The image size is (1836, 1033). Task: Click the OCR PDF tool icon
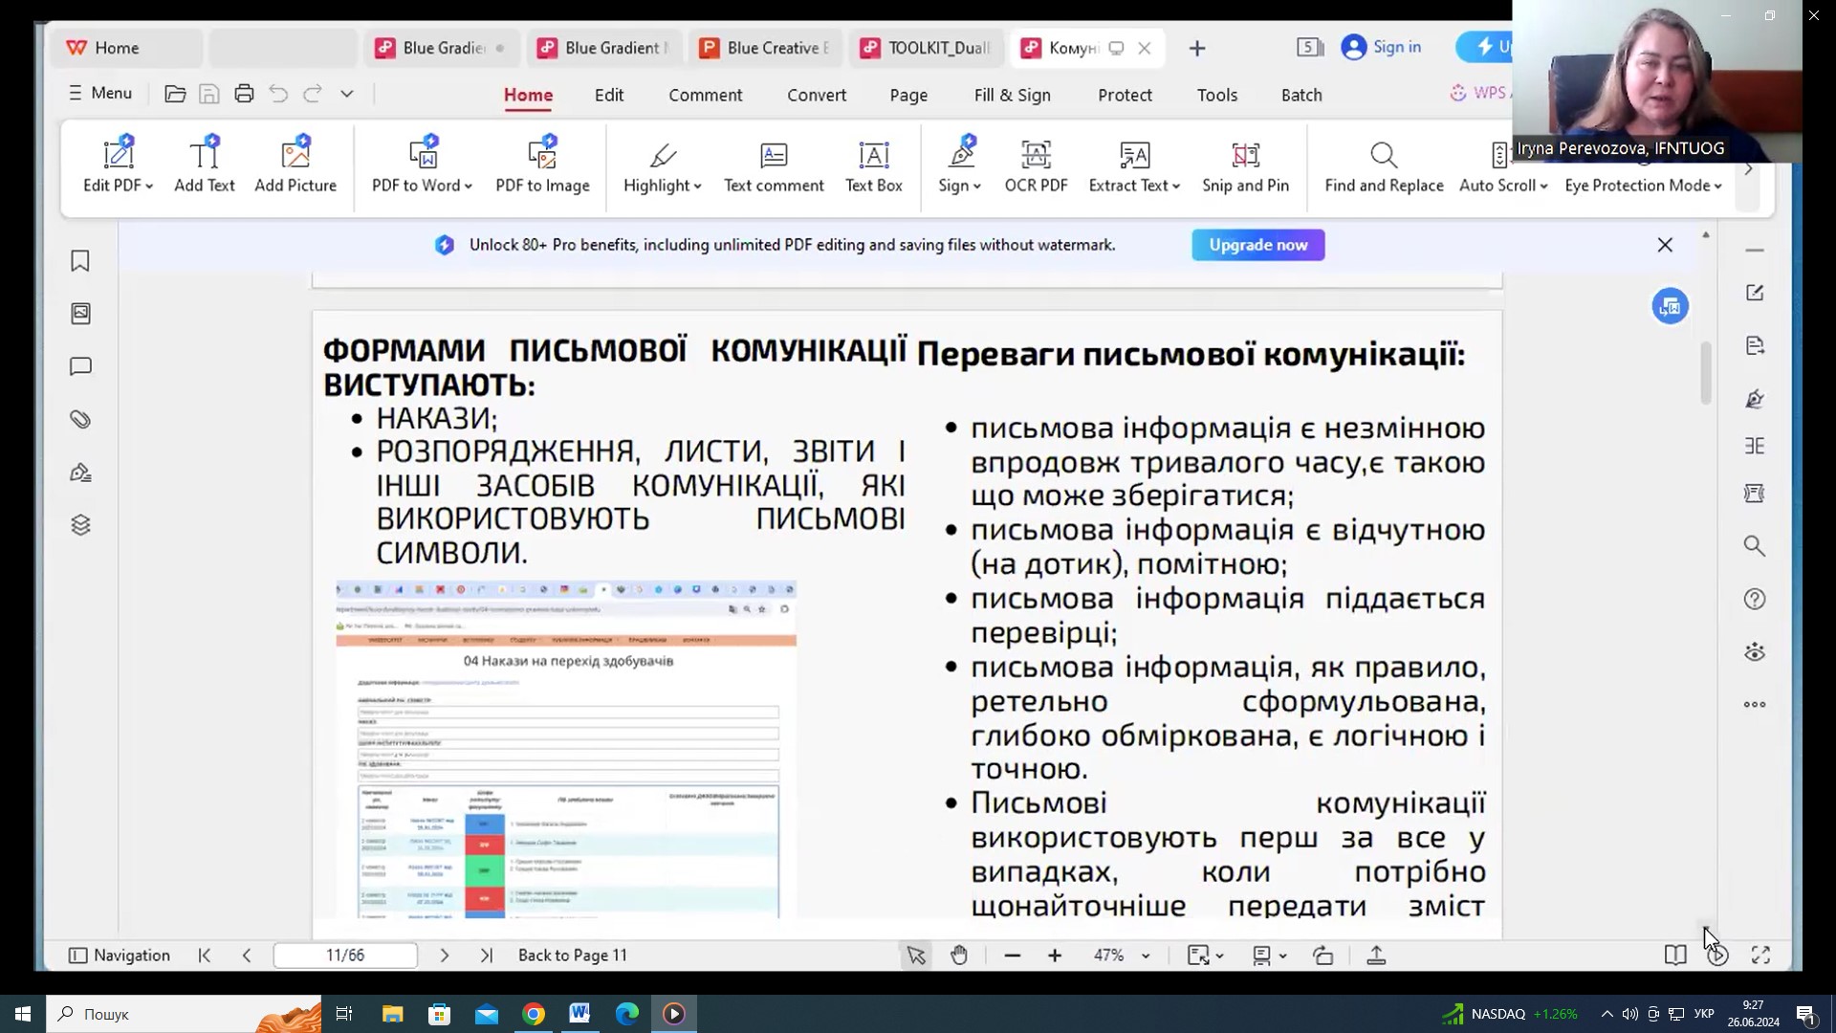[1036, 155]
